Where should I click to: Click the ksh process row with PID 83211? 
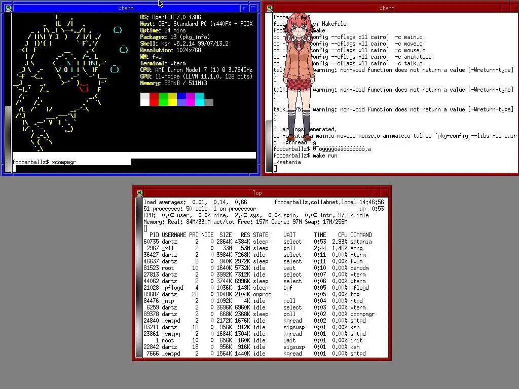tap(251, 327)
